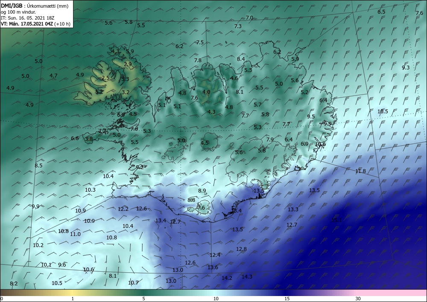Click the 4.0 value in north Iceland
Screen dimensions: 427x302
click(x=206, y=92)
